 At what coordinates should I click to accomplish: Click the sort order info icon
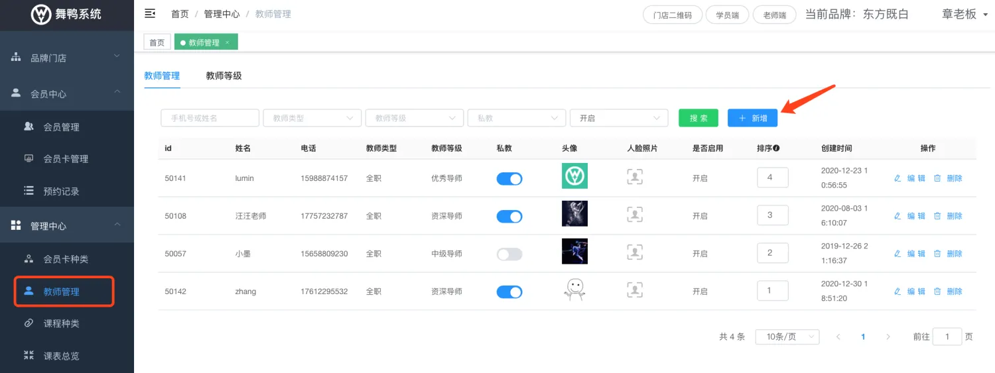click(776, 148)
